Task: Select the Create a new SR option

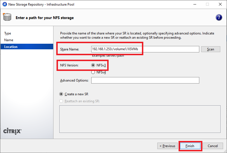Action: [x=61, y=94]
